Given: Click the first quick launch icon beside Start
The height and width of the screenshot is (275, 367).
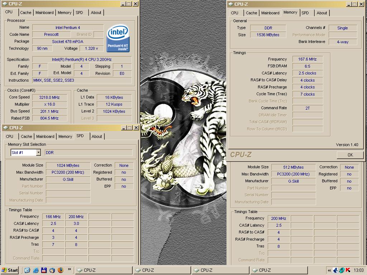Looking at the screenshot, I should 27,270.
